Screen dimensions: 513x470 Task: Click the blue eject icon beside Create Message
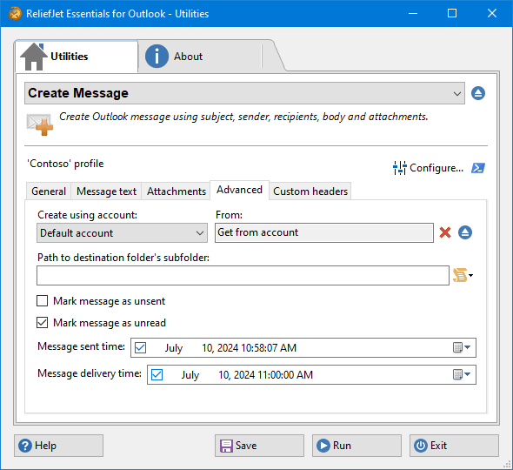[478, 93]
